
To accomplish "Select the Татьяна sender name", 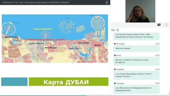I will (x=120, y=83).
